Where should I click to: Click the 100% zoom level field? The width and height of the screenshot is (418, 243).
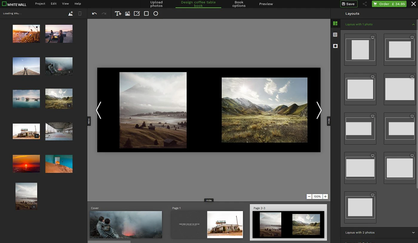point(317,197)
